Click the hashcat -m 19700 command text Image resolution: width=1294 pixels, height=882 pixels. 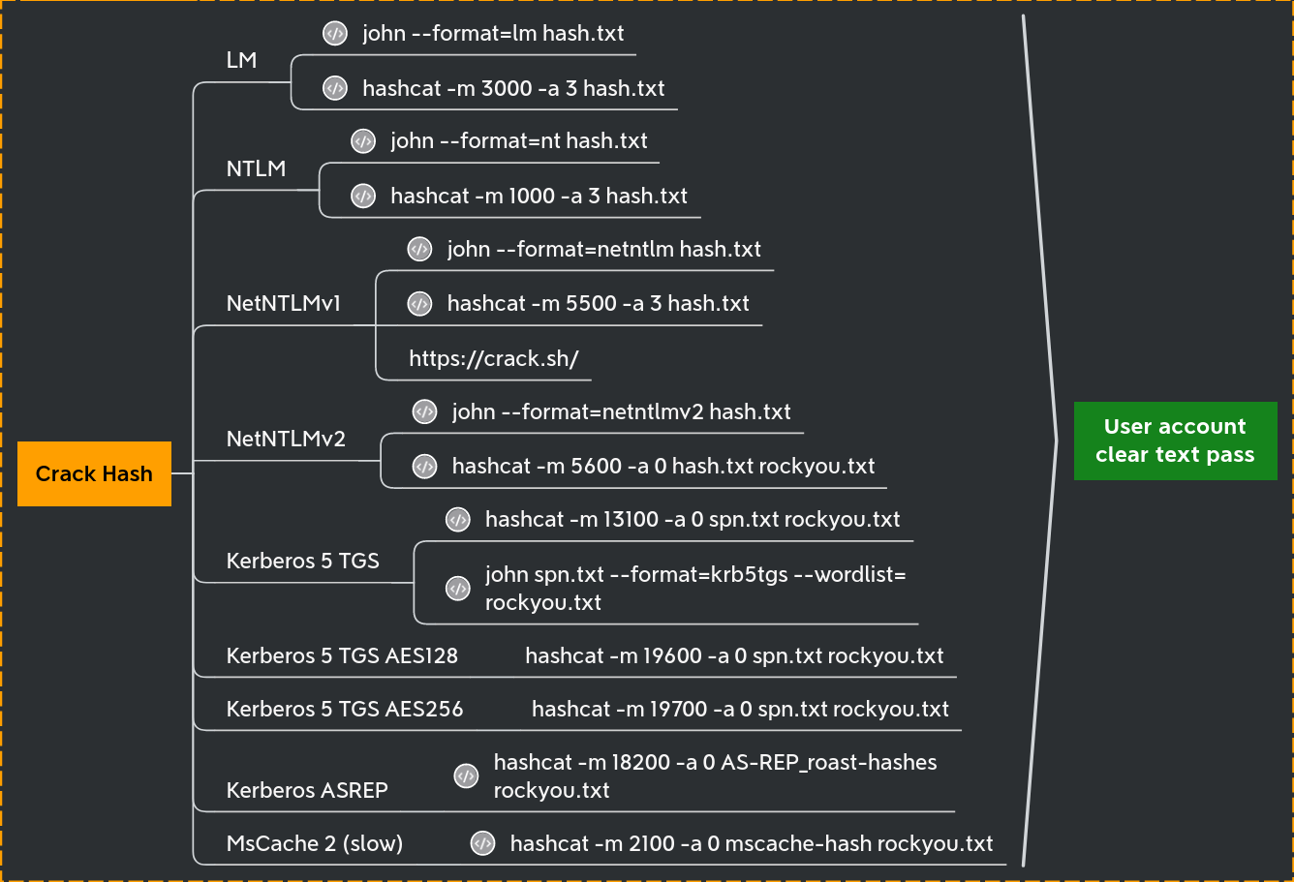(740, 709)
